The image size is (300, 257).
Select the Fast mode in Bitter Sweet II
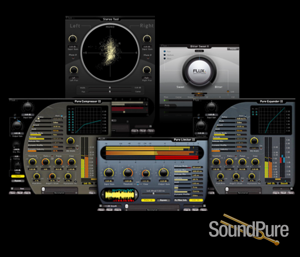tap(165, 51)
